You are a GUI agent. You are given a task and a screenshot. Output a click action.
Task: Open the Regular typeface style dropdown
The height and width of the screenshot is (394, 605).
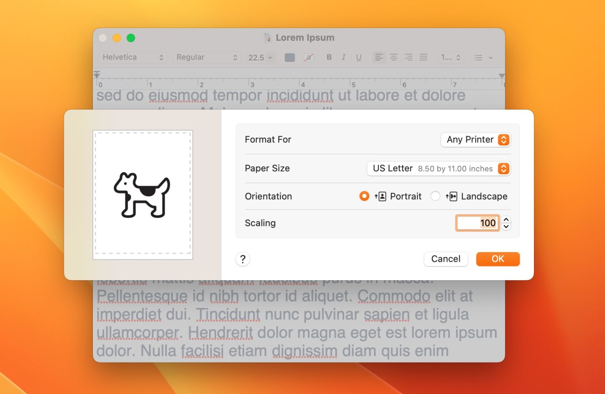click(207, 57)
